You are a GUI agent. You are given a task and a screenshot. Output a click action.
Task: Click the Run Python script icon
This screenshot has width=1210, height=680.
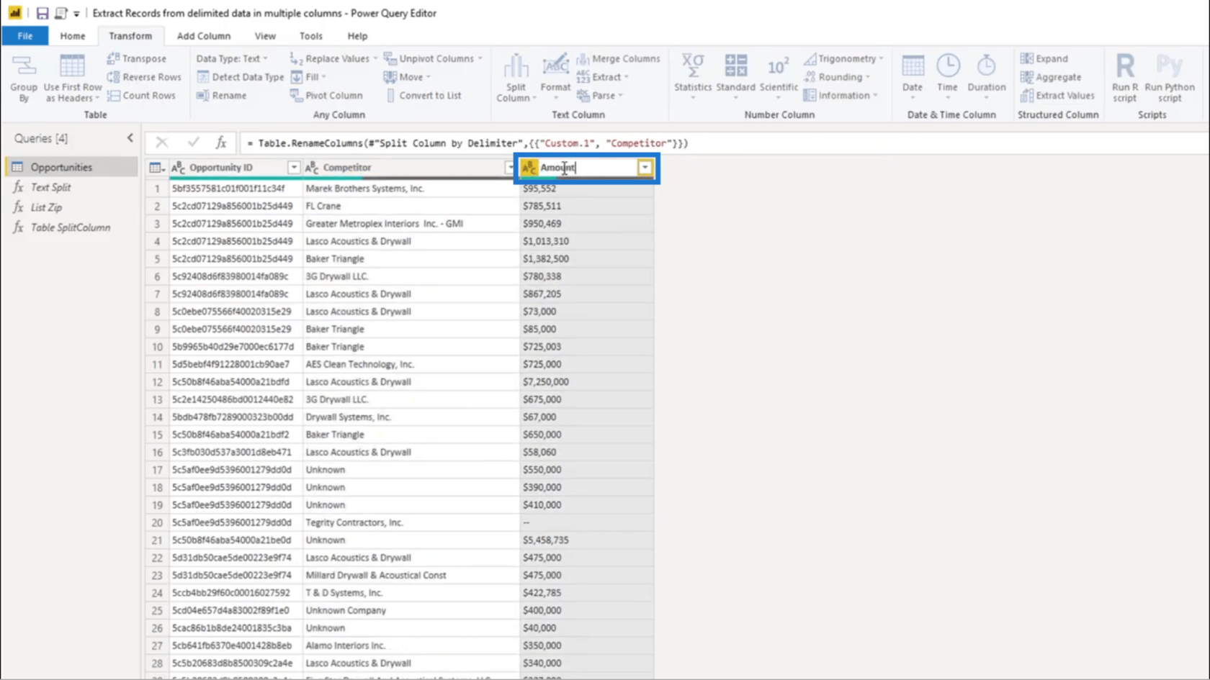(1170, 78)
